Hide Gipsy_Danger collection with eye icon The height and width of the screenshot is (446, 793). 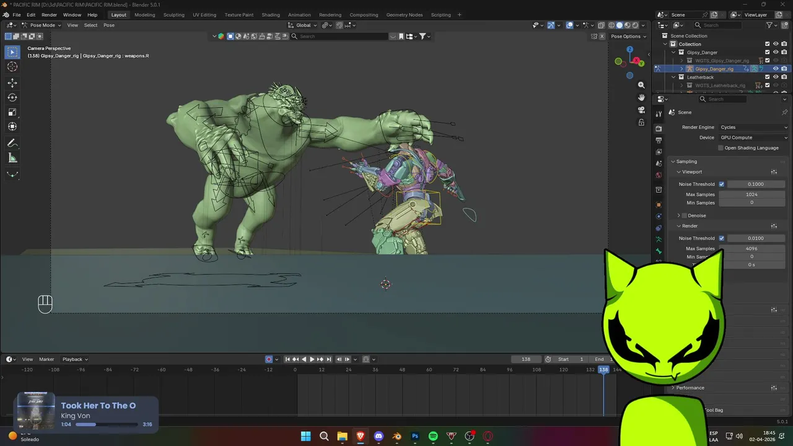776,52
